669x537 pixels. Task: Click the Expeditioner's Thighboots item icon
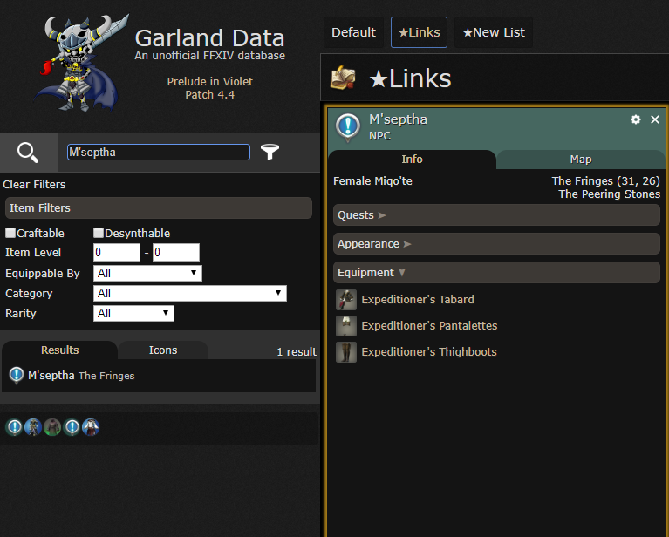(346, 352)
